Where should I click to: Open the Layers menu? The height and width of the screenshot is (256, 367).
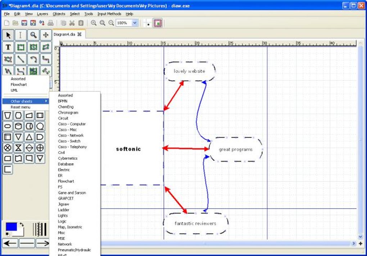coord(42,14)
